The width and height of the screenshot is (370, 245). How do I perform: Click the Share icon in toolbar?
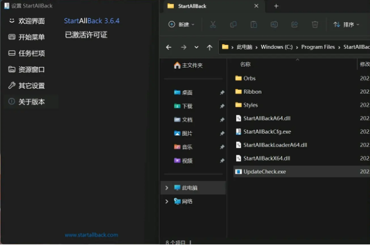pyautogui.click(x=294, y=24)
